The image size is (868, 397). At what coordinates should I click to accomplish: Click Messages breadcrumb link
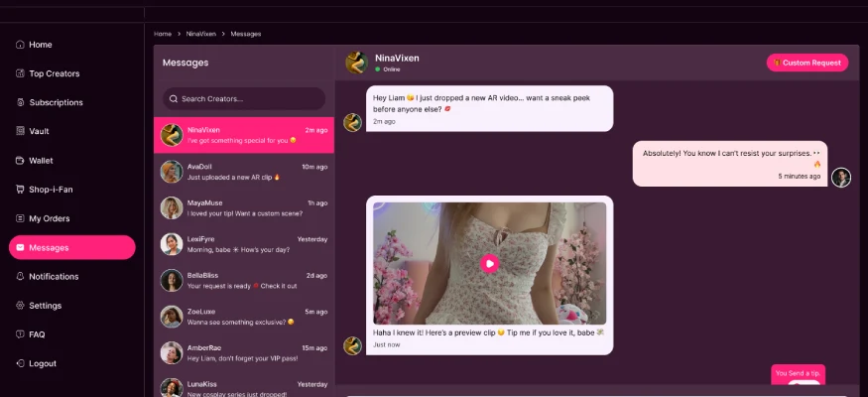coord(246,34)
